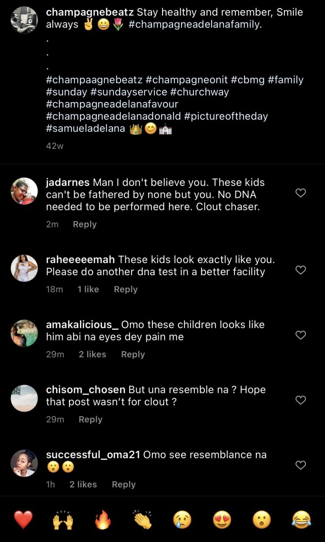
Task: Send raised hands emoji reaction
Action: (x=63, y=520)
